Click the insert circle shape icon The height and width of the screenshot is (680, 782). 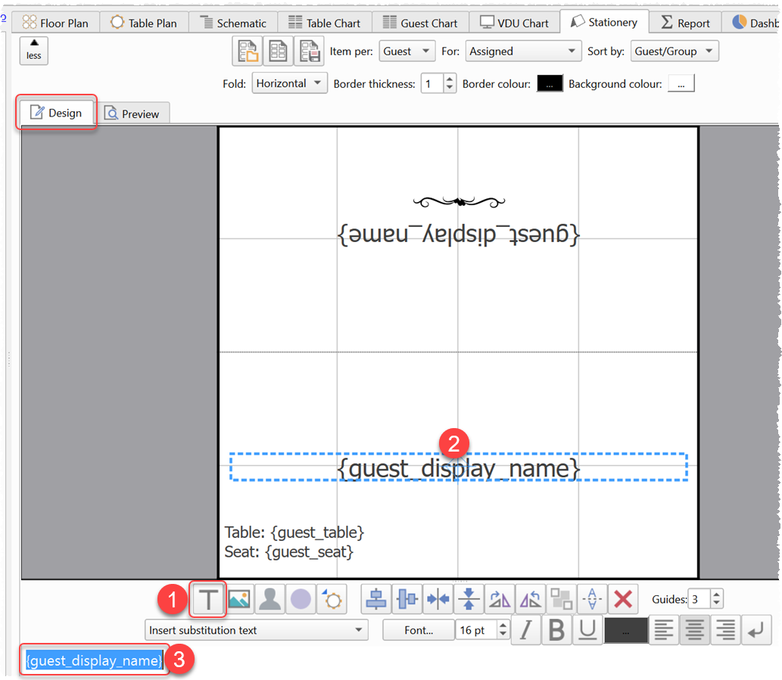(301, 600)
